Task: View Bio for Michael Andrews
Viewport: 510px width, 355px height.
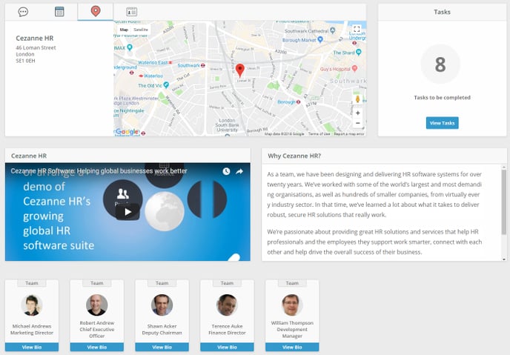Action: coord(32,347)
